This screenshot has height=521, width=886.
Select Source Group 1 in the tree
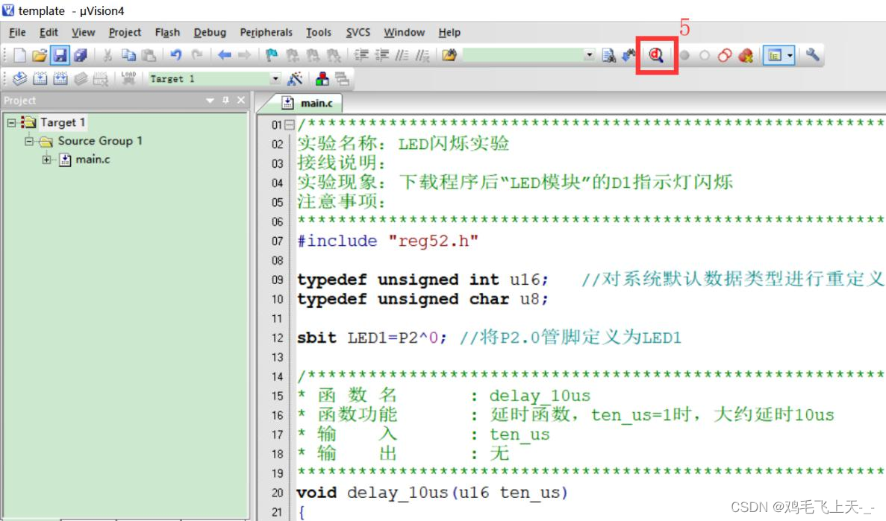pos(100,141)
